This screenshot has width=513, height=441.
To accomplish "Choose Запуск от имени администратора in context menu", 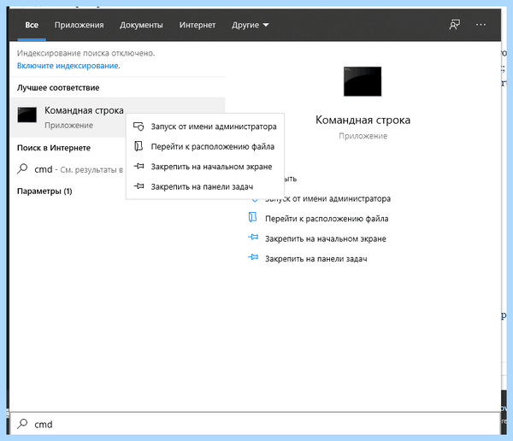I will click(x=205, y=126).
